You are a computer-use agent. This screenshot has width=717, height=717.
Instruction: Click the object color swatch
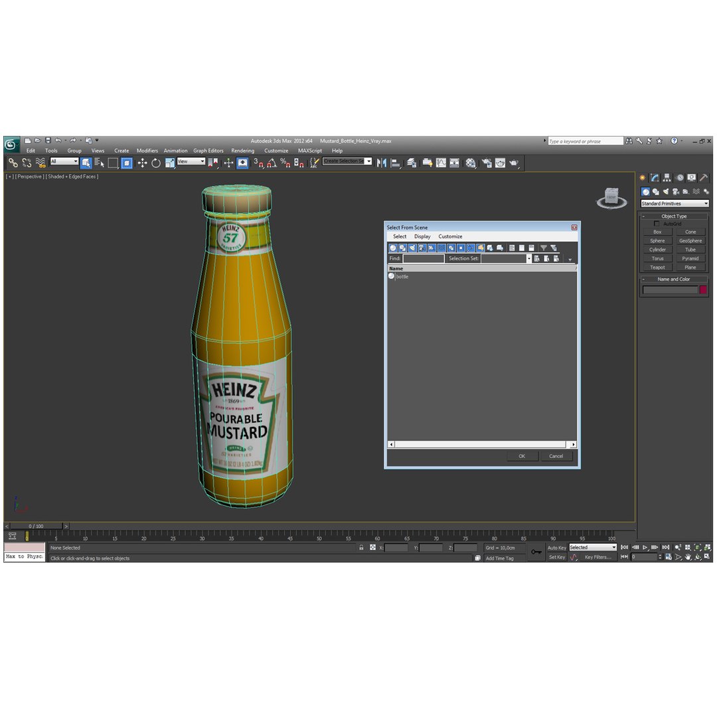(703, 289)
